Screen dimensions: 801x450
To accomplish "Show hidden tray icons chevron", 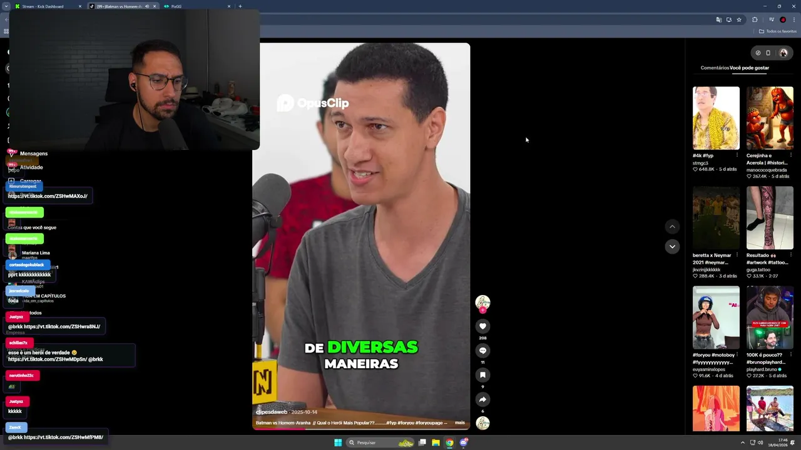I will (x=743, y=442).
